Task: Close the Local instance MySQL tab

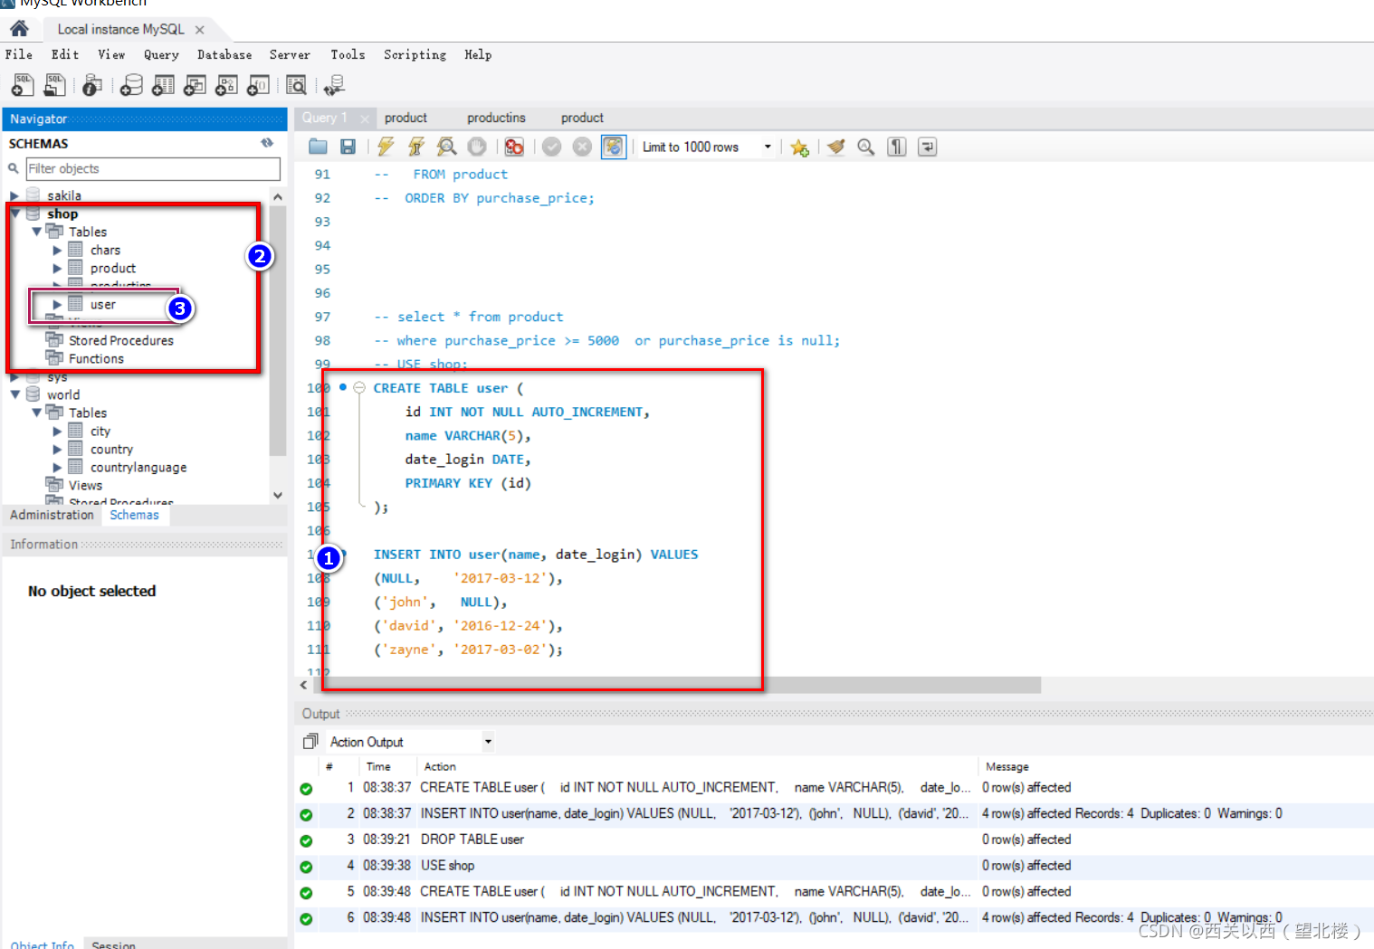Action: pyautogui.click(x=199, y=30)
